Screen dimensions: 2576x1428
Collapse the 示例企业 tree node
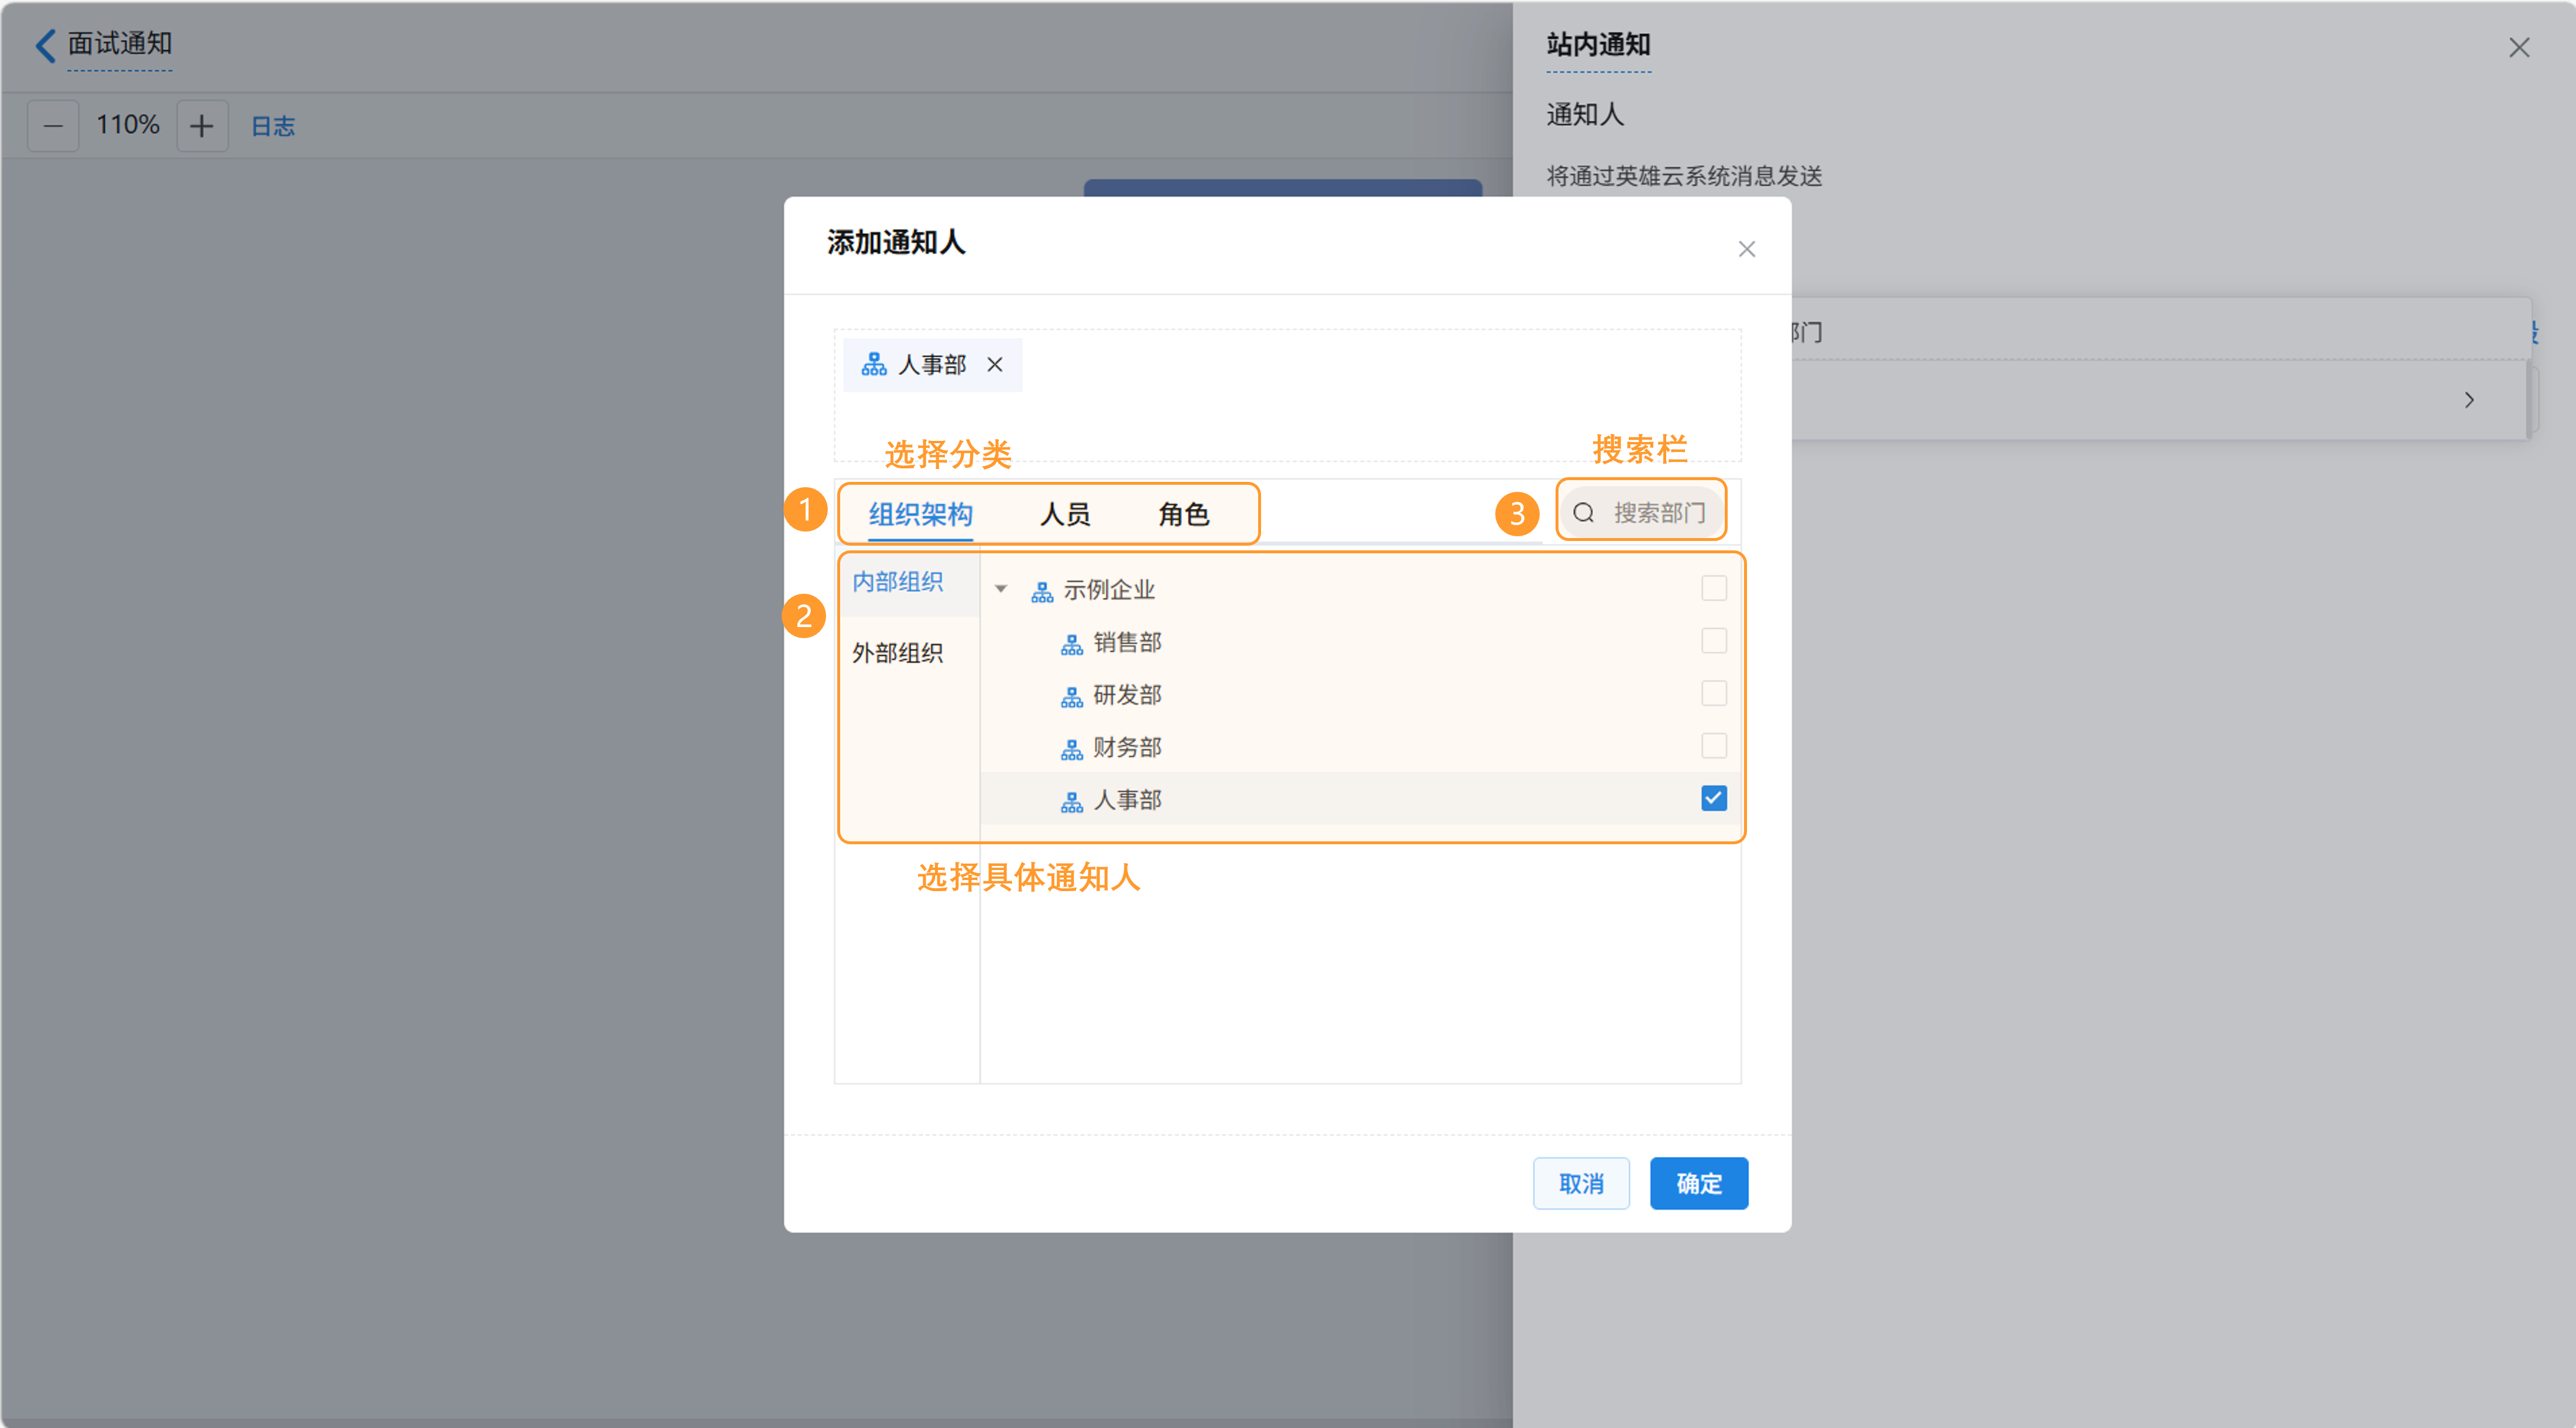pyautogui.click(x=1000, y=589)
